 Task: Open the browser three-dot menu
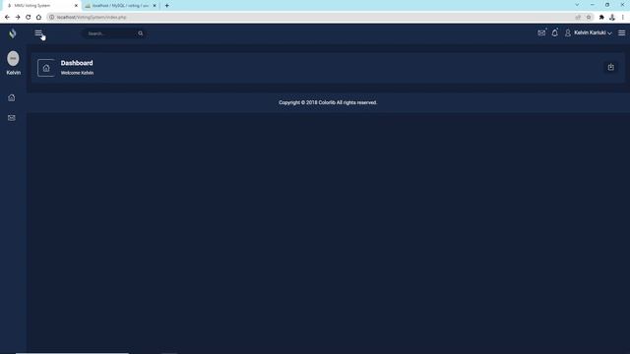(x=623, y=18)
